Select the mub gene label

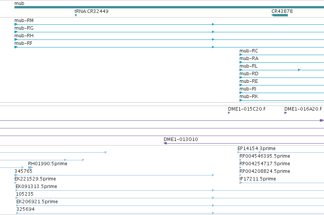click(19, 3)
